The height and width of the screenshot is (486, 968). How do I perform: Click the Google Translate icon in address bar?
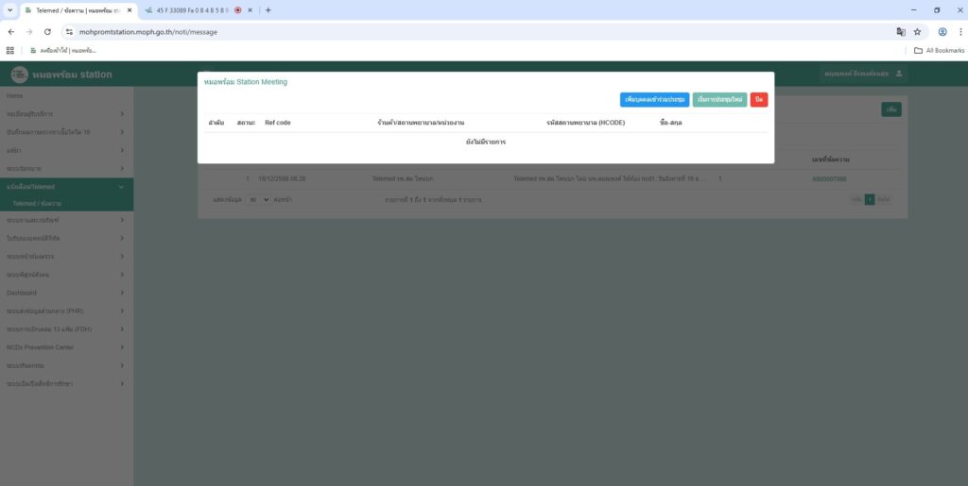(901, 31)
